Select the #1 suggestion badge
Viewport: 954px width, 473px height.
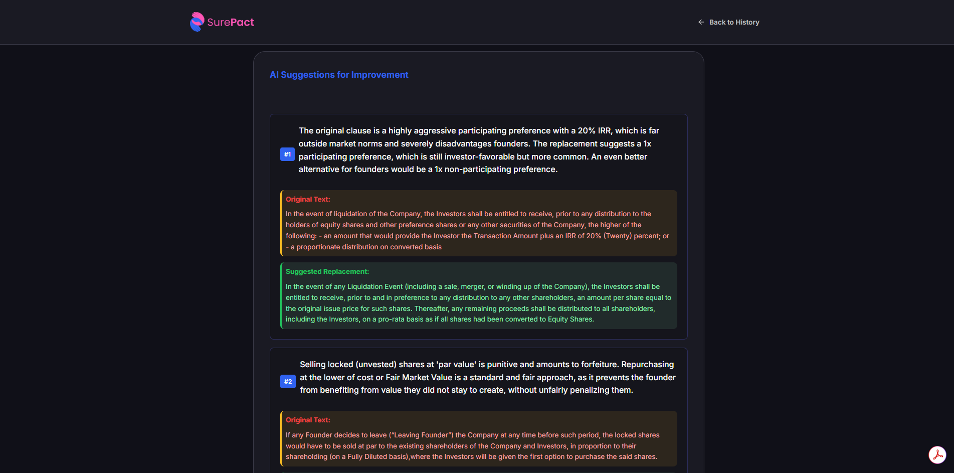pyautogui.click(x=287, y=154)
